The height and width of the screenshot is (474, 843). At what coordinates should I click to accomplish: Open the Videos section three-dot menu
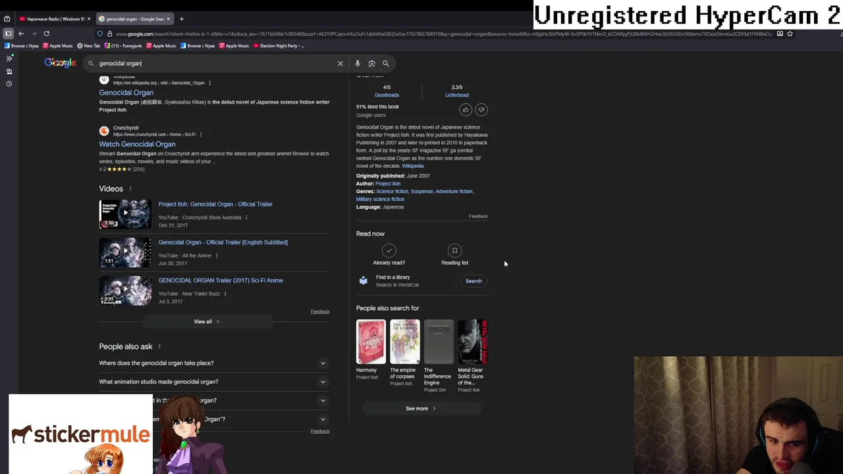pyautogui.click(x=130, y=189)
